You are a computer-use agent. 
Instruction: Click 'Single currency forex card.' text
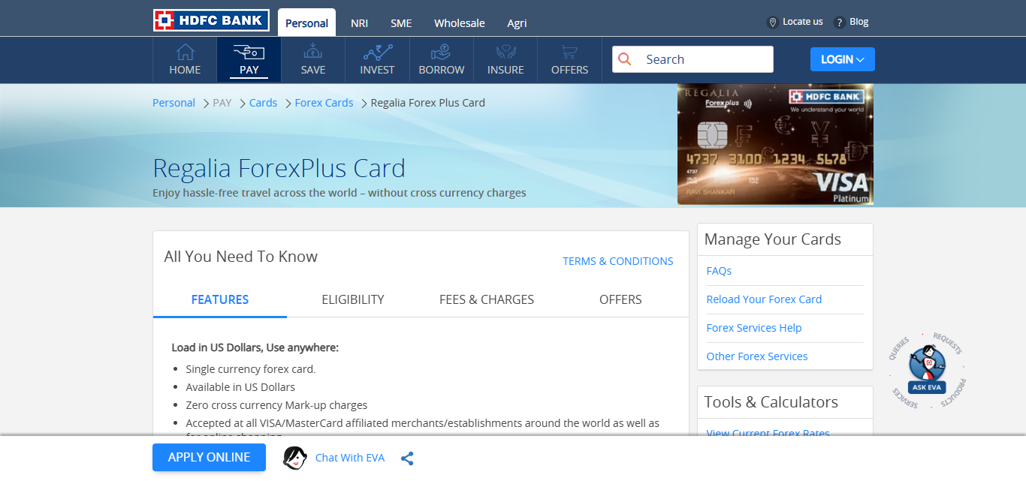[x=251, y=369]
